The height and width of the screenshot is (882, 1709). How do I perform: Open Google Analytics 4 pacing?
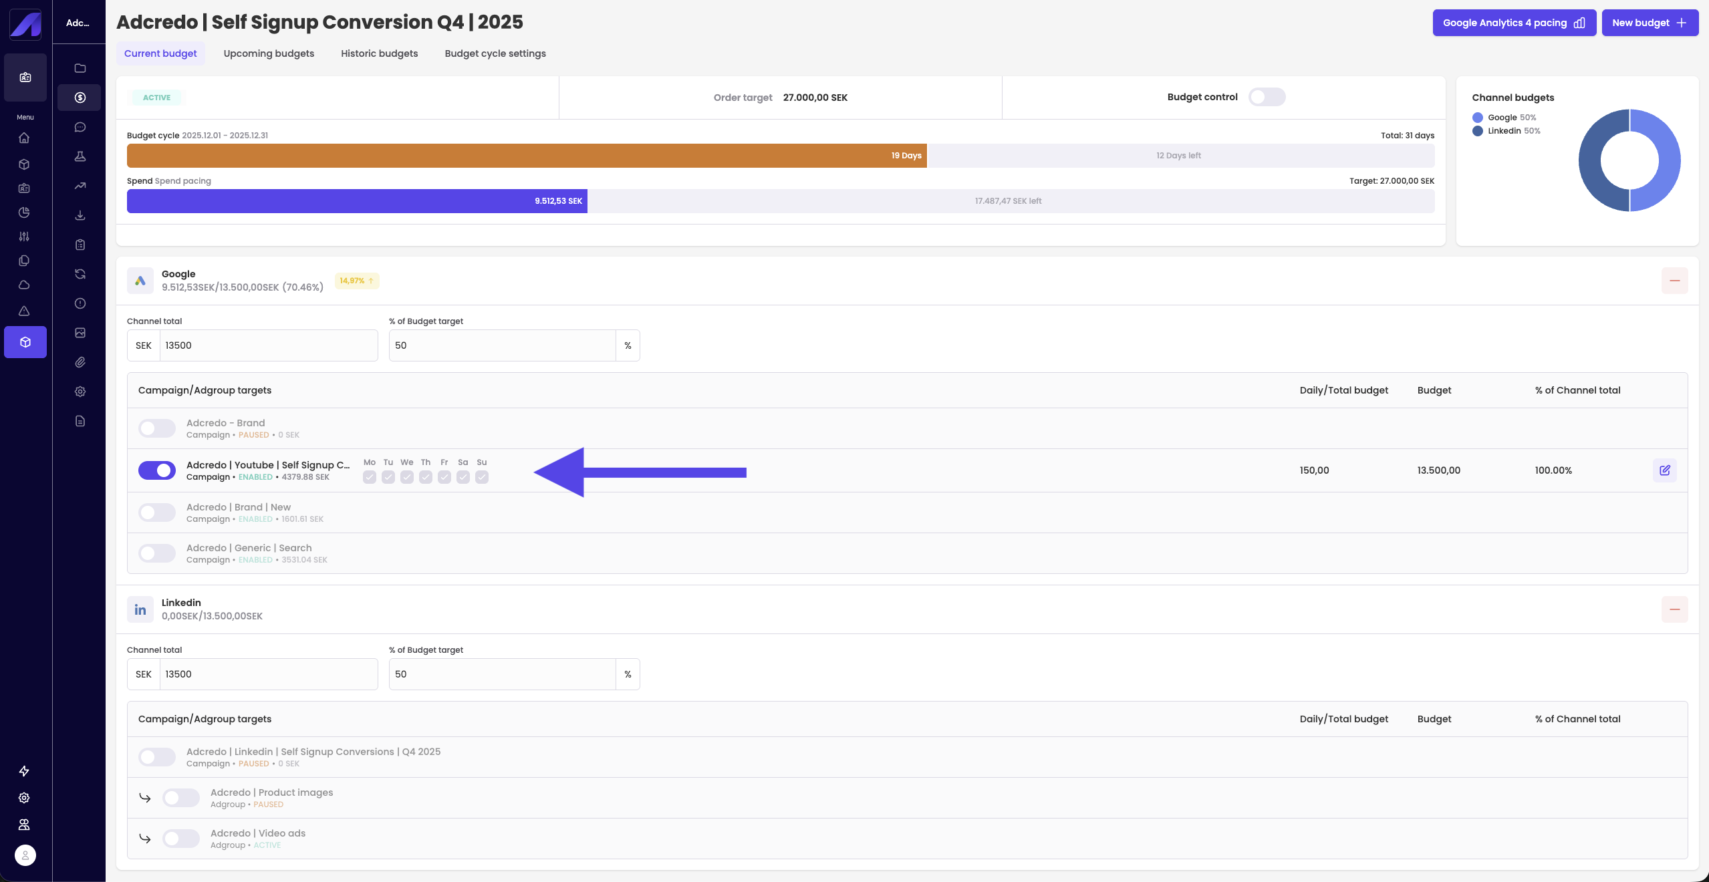click(1514, 23)
